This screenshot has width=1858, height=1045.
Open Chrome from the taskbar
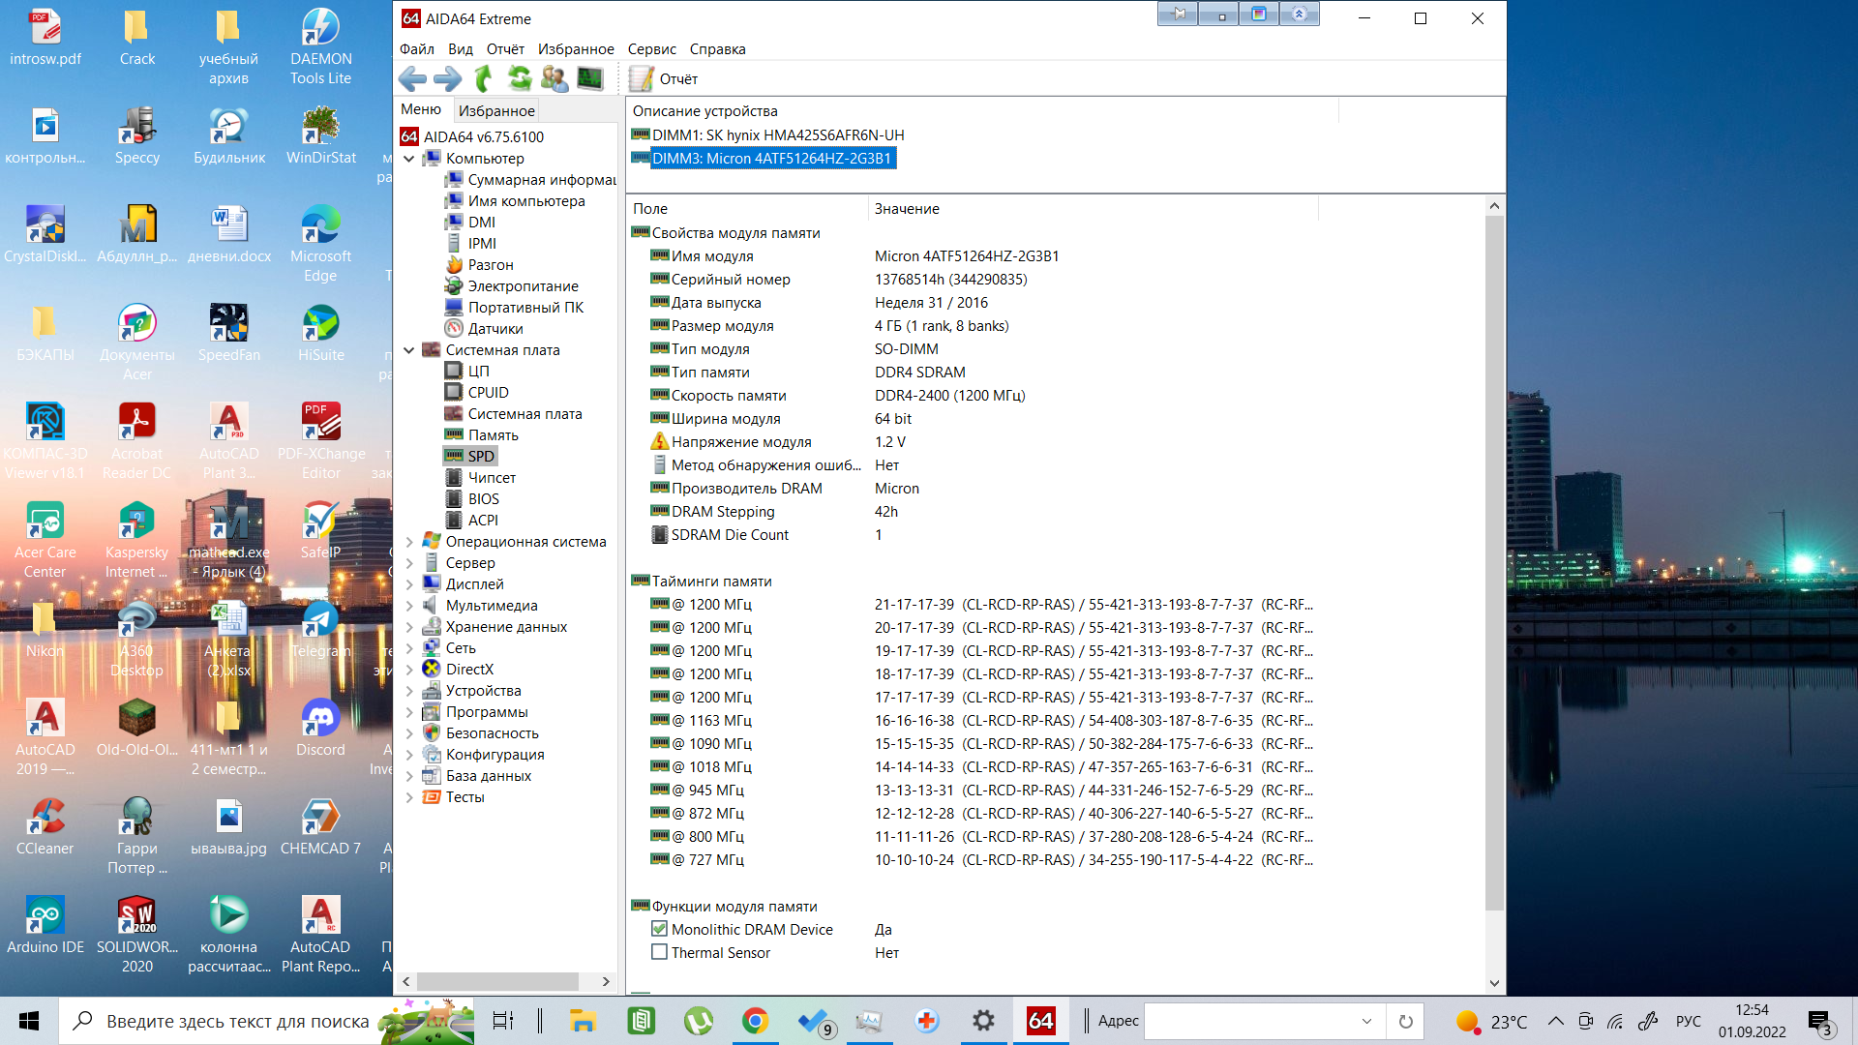coord(755,1021)
